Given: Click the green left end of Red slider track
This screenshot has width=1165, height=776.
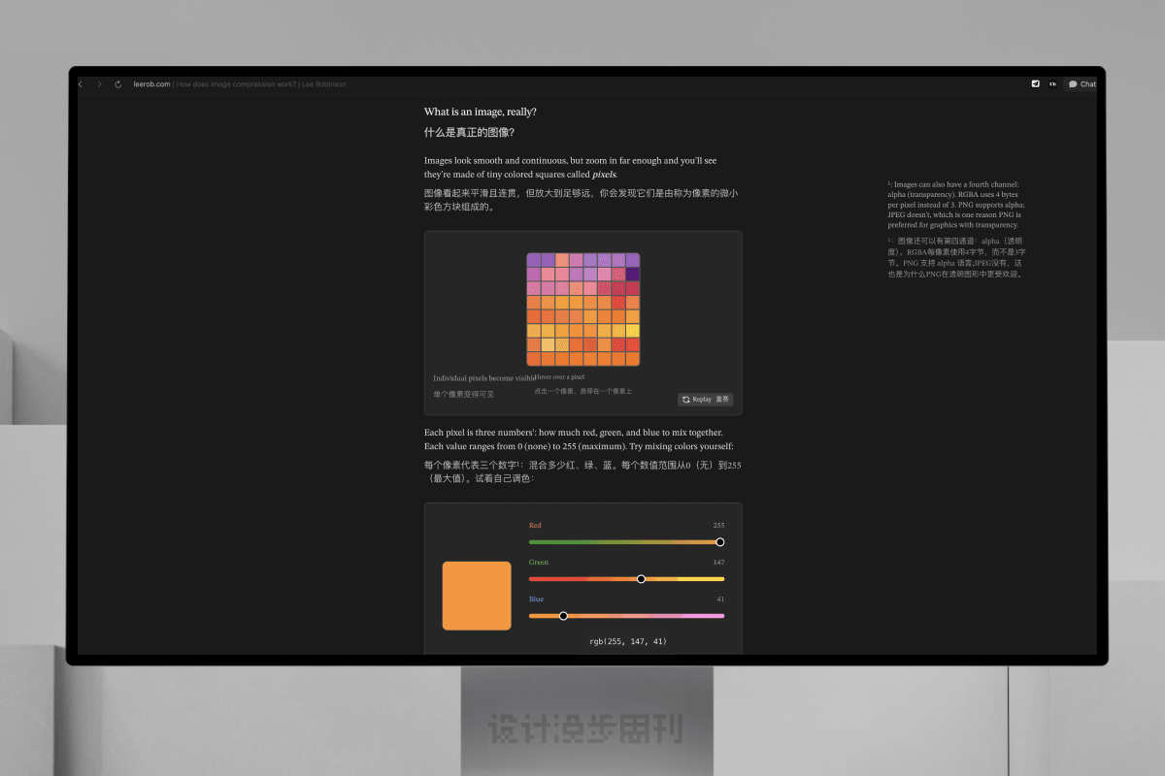Looking at the screenshot, I should point(533,542).
